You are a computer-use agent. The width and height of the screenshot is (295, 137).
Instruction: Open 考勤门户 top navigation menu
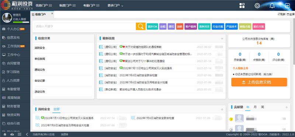91,6
